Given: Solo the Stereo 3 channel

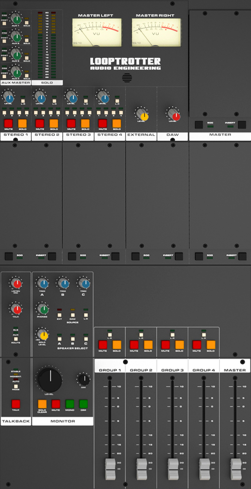Looking at the screenshot, I should pos(85,123).
